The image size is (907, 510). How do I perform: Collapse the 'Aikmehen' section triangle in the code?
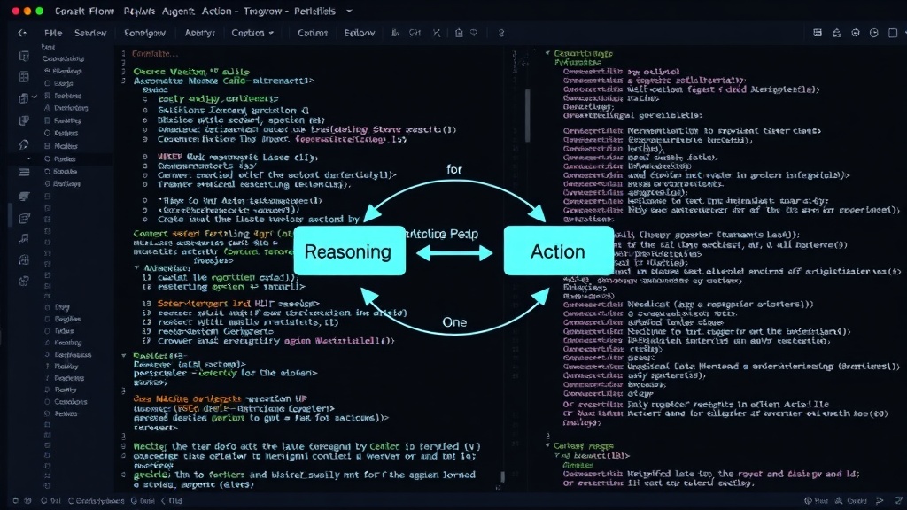point(137,268)
